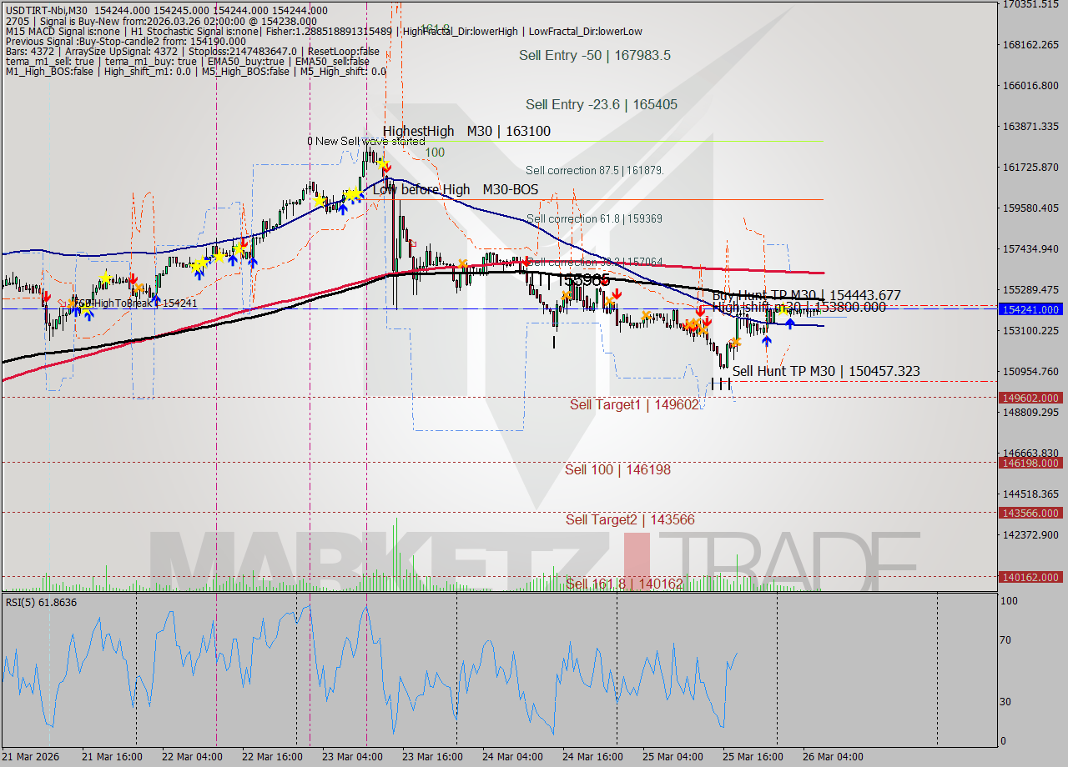1068x767 pixels.
Task: Select the red down arrow near 24 Mar 16:00
Action: click(617, 293)
